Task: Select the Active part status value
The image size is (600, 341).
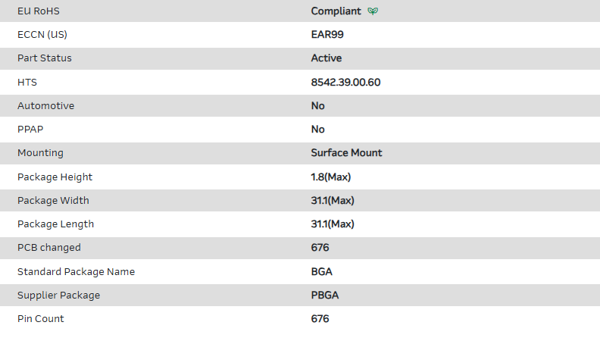Action: (x=327, y=58)
